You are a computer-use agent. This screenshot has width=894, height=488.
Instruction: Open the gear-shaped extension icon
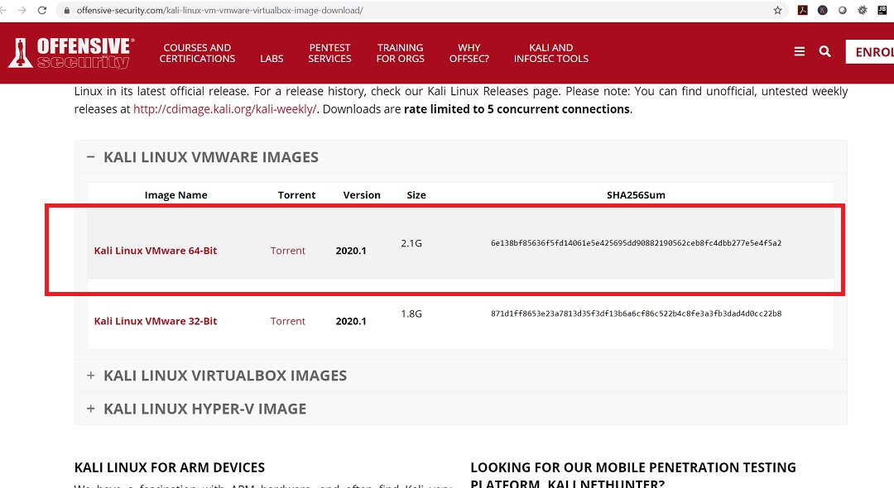click(x=863, y=10)
